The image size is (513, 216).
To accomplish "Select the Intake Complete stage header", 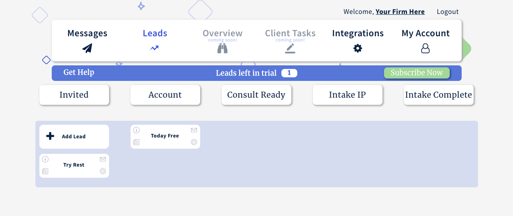I will coord(439,95).
